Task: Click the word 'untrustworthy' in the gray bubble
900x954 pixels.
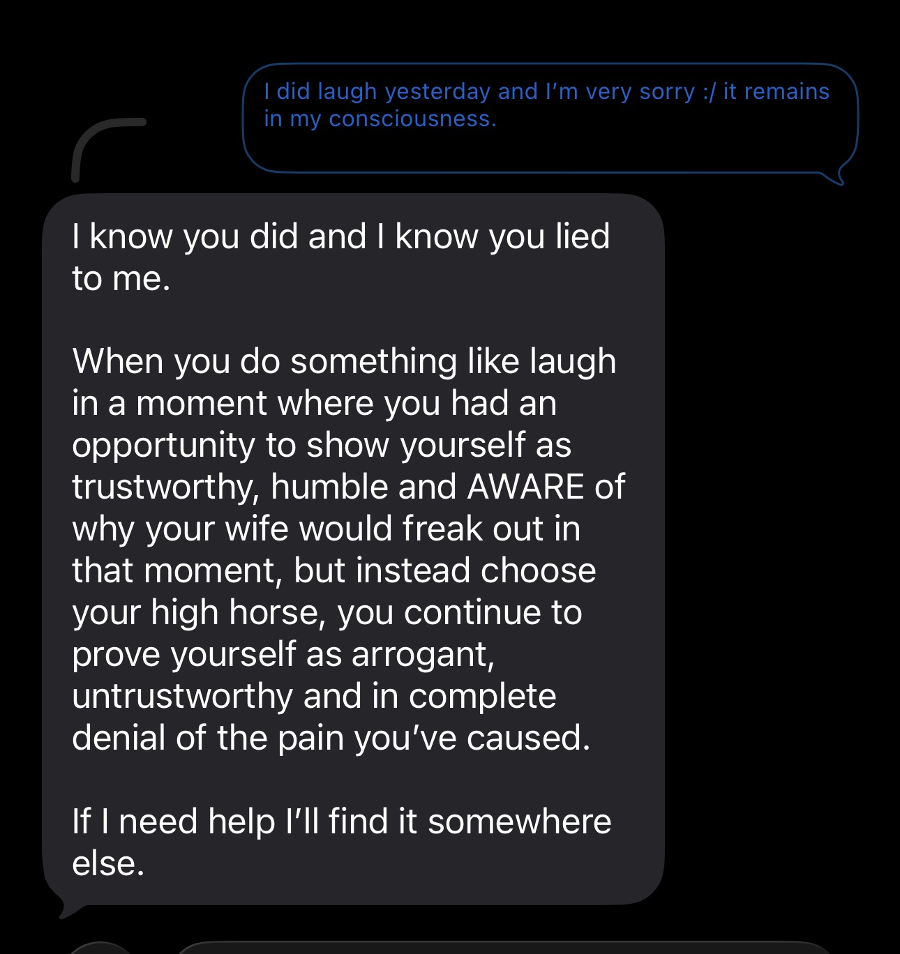Action: 182,696
